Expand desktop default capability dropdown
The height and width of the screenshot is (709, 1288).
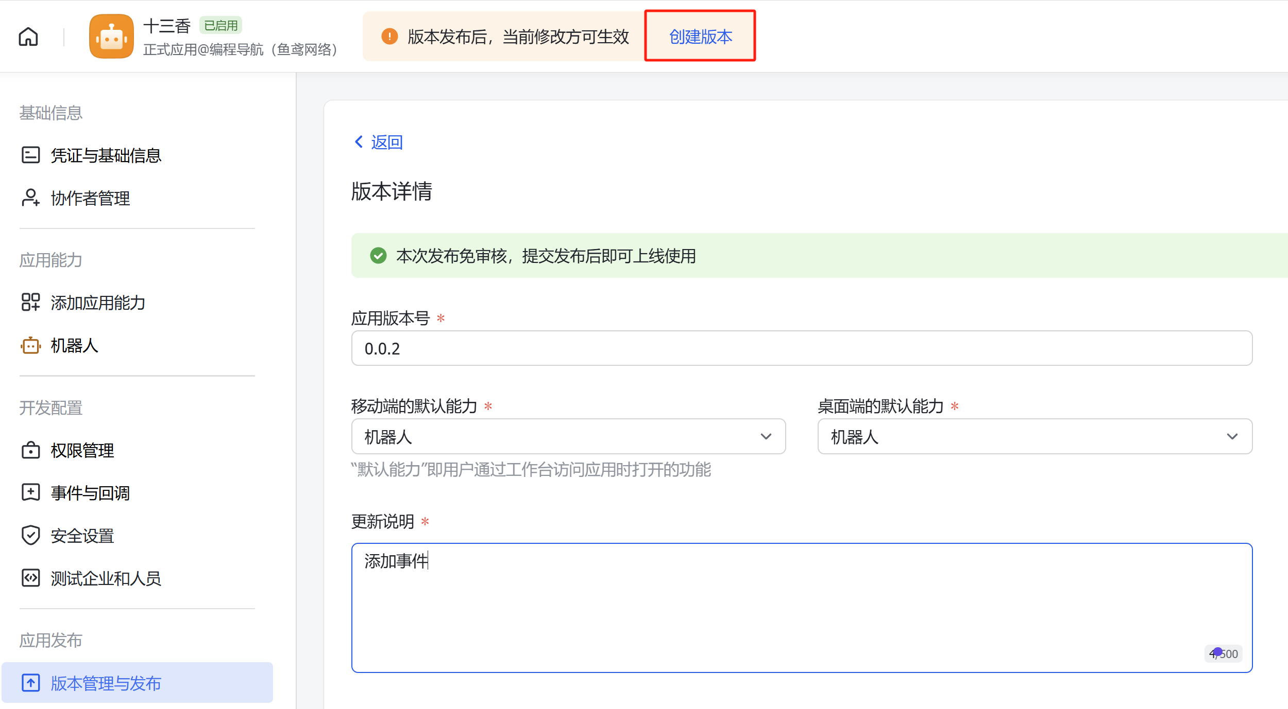[1232, 436]
